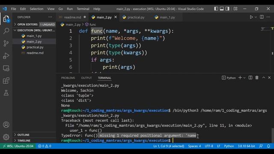Expand the Timeline section
This screenshot has width=274, height=154.
click(x=34, y=140)
